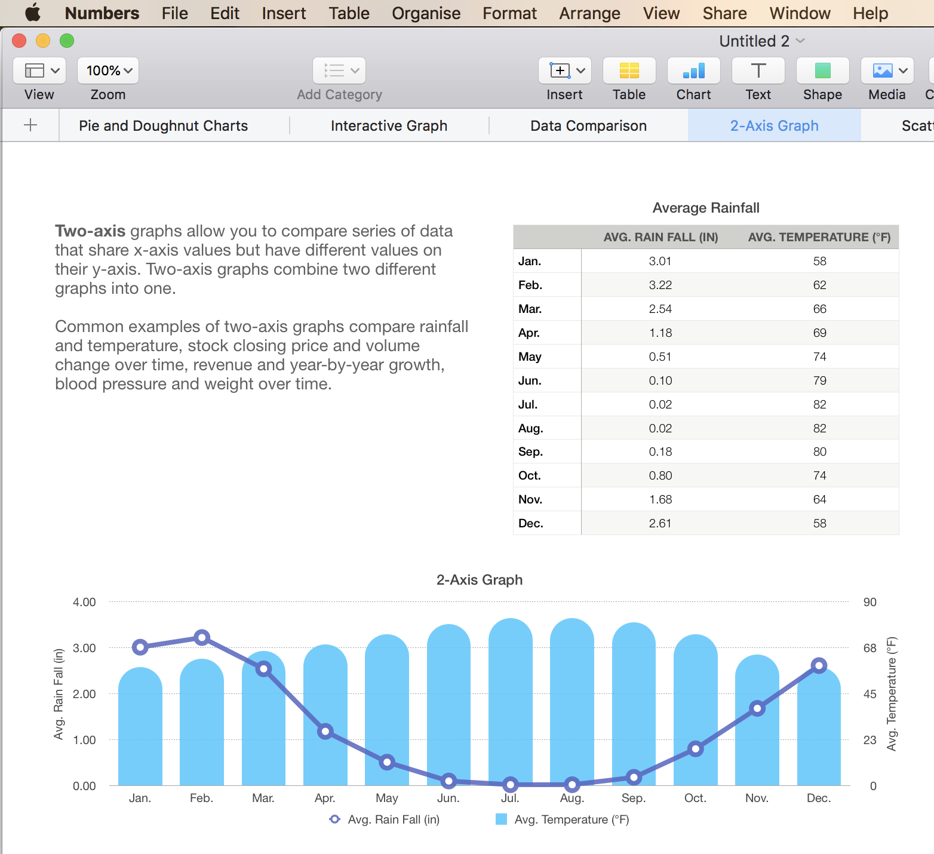This screenshot has height=854, width=934.
Task: Select the Average Rainfall table title
Action: pos(706,208)
